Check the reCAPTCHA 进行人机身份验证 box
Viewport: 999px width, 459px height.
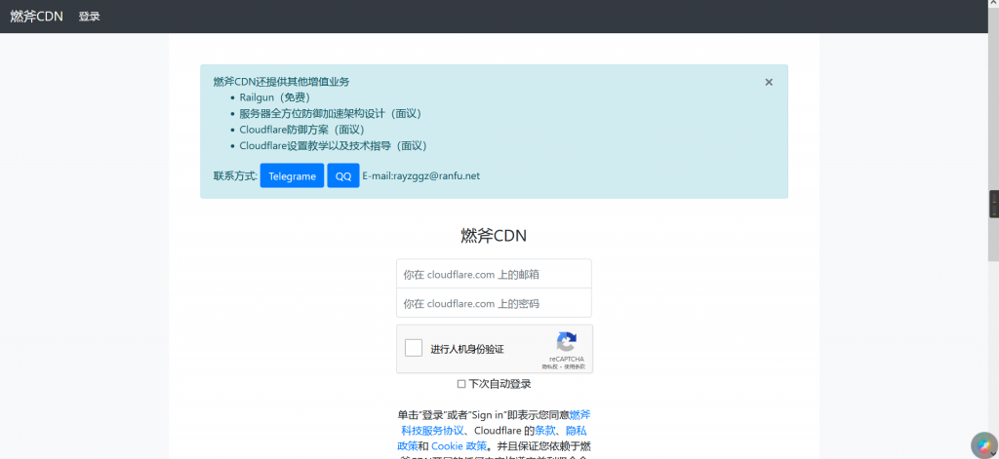(x=414, y=348)
